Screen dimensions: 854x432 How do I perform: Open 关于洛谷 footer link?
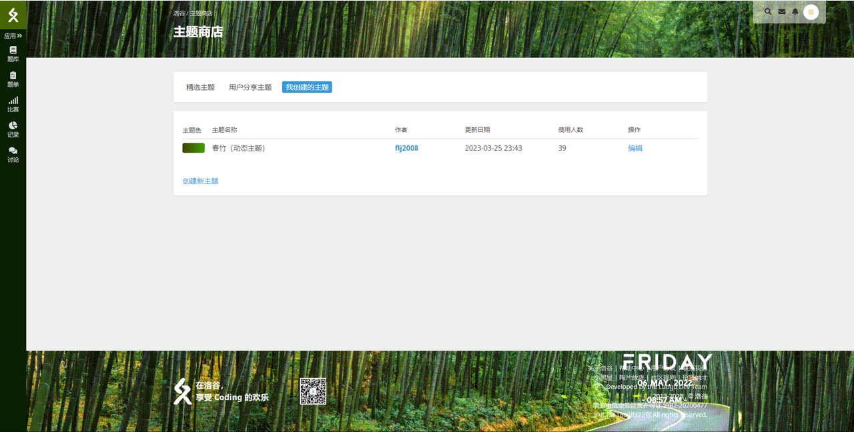click(x=600, y=368)
